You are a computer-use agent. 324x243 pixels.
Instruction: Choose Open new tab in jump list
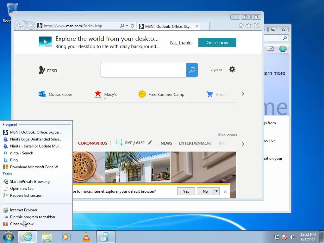point(36,189)
